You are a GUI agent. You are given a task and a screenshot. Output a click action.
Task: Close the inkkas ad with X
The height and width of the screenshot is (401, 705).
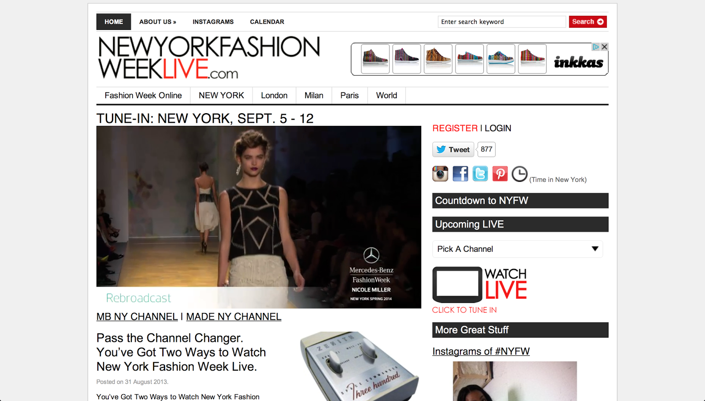point(605,47)
